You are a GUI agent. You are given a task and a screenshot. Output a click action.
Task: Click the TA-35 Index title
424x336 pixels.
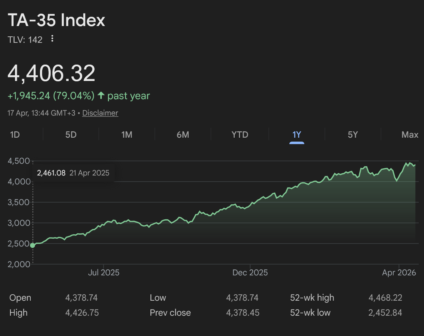(56, 20)
